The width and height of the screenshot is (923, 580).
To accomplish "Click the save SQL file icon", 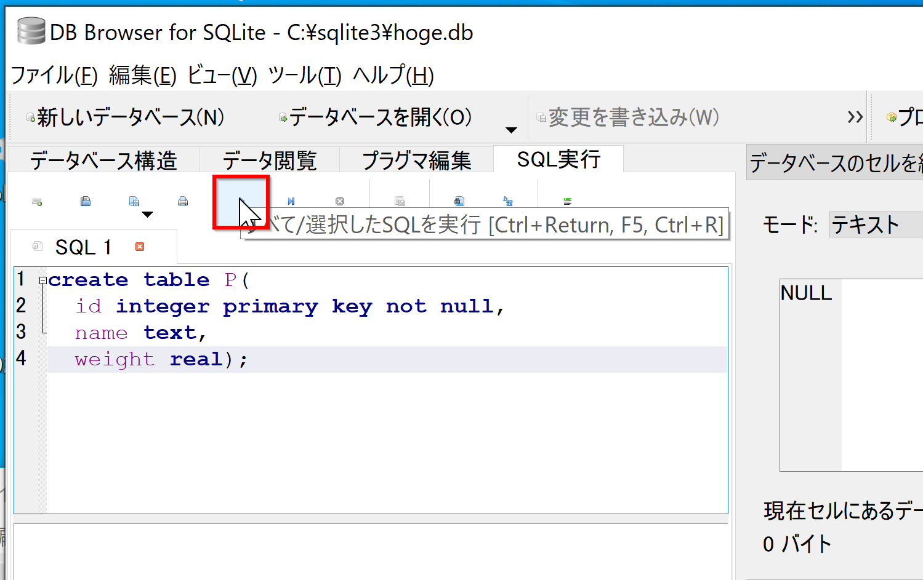I will pyautogui.click(x=134, y=201).
